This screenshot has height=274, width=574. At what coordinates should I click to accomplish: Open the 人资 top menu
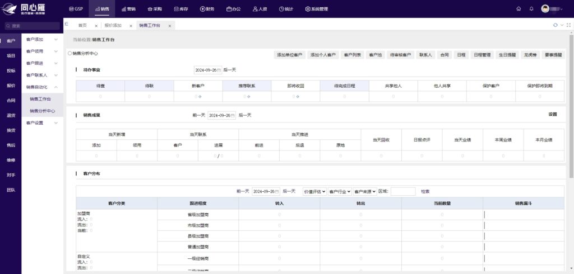click(x=260, y=9)
